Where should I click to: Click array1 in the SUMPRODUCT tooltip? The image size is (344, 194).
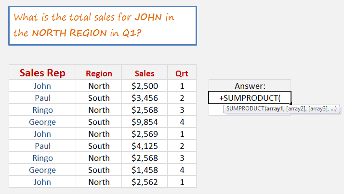(275, 109)
